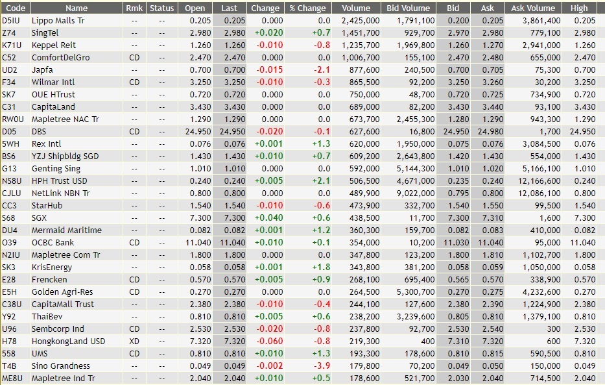Sort by the Open column header
605x385 pixels.
[x=195, y=8]
